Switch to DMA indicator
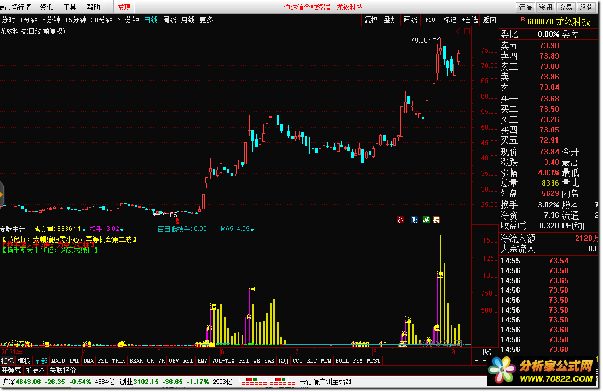603x392 pixels. point(88,361)
